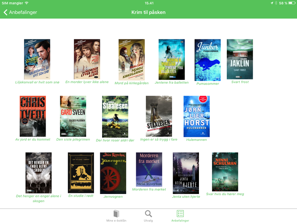The image size is (297, 223).
Task: Open En morder lyver ikke alene cover
Action: (87, 59)
